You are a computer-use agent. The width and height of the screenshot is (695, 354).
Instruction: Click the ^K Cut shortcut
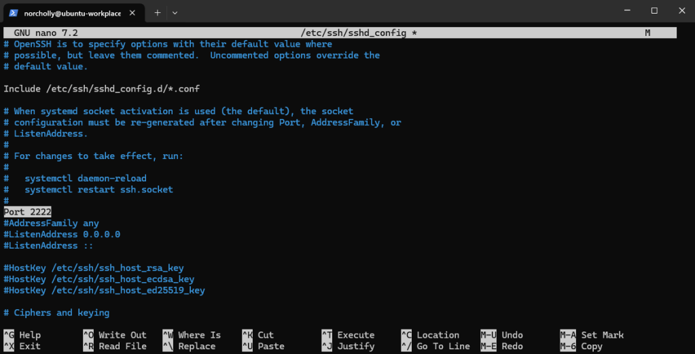pos(258,335)
